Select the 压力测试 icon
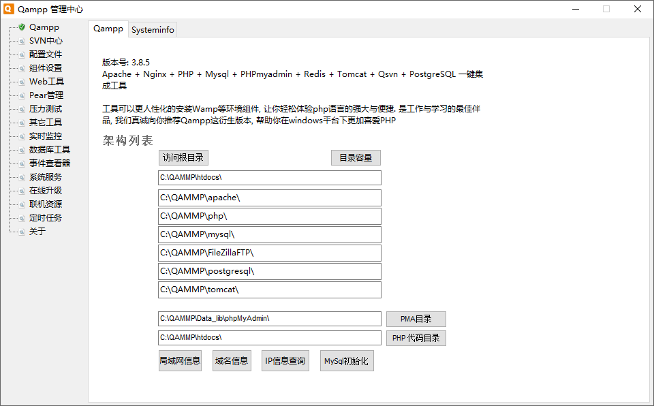 click(21, 108)
